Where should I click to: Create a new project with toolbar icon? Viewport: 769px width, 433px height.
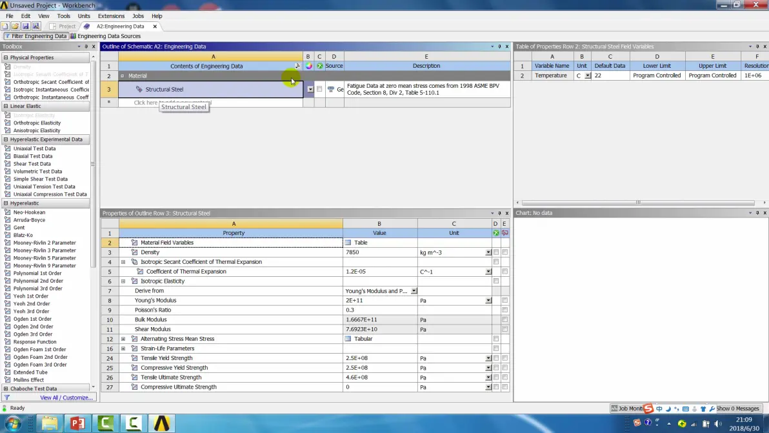(x=5, y=26)
